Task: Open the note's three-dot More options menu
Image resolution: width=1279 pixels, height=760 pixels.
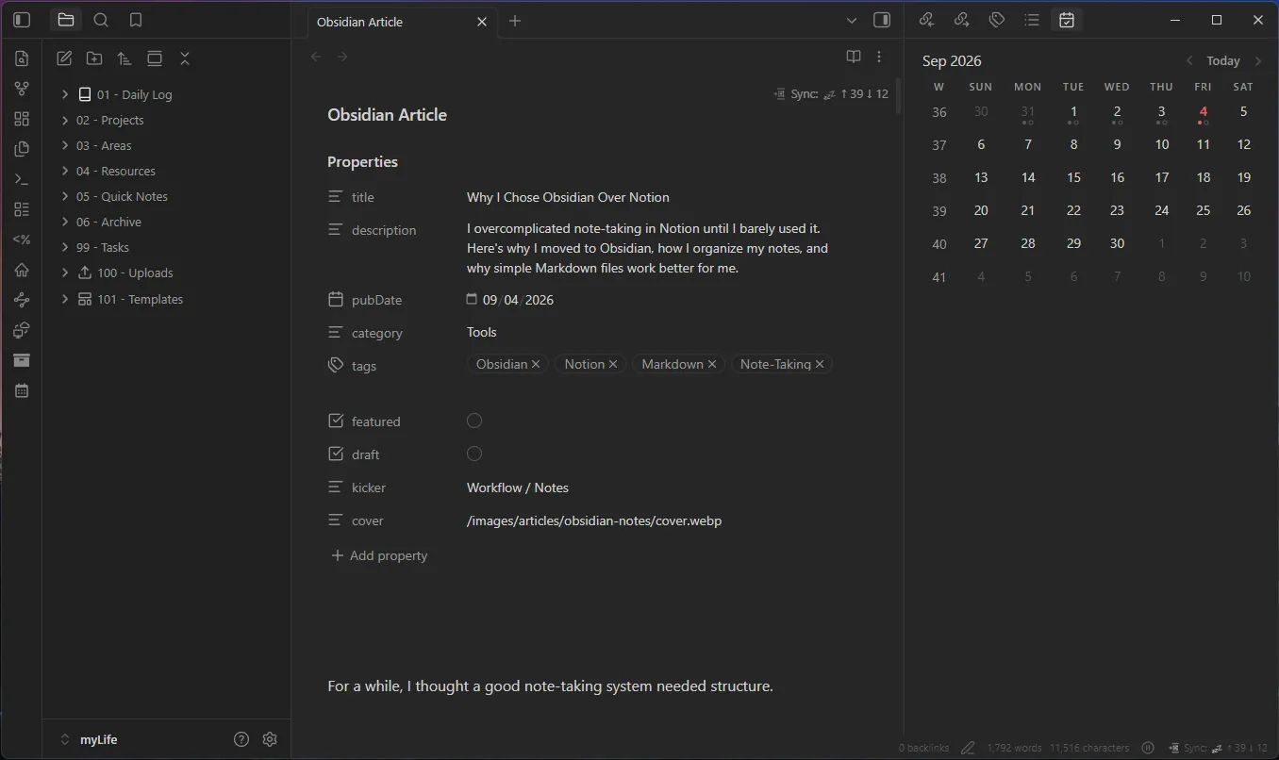Action: 879,57
